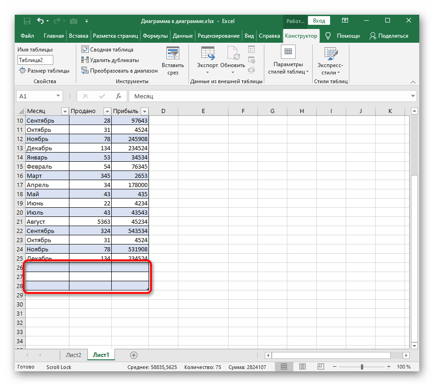Click the Вход sign-in button
Screen dimensions: 434x386
(319, 21)
